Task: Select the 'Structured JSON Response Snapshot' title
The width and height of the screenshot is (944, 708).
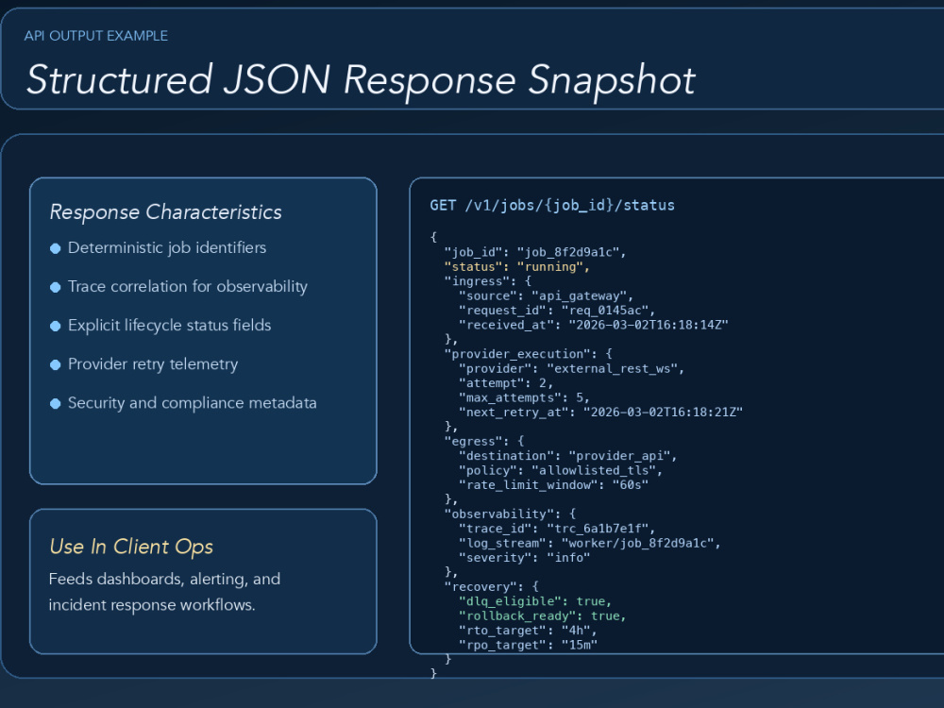Action: (361, 80)
